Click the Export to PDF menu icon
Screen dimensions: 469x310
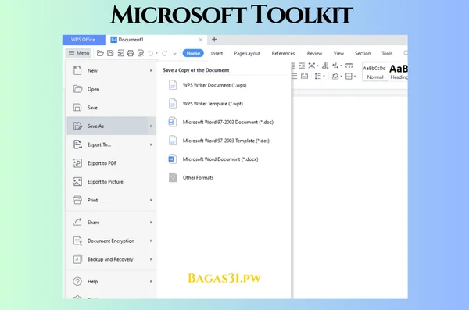(77, 163)
